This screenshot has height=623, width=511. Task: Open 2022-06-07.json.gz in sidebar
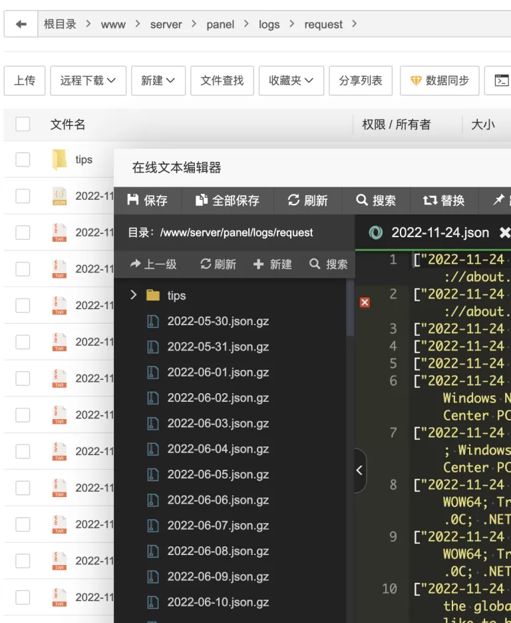(218, 525)
